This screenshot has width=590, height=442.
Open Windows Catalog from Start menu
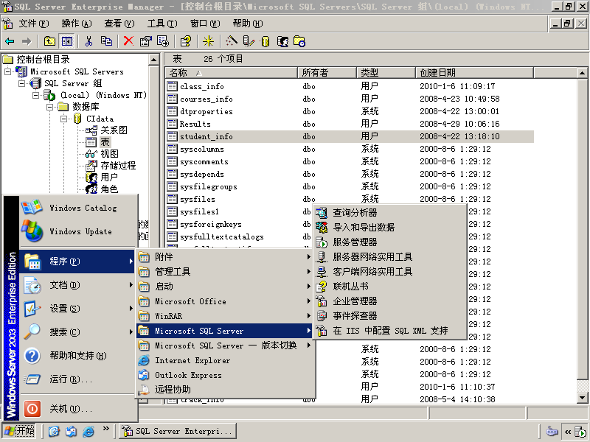tap(78, 208)
